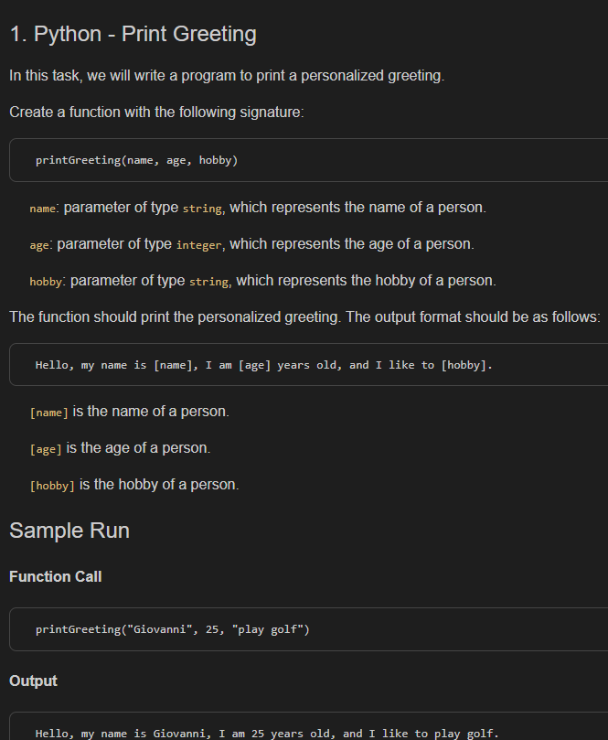Click the orange 'age:' parameter label

click(39, 245)
